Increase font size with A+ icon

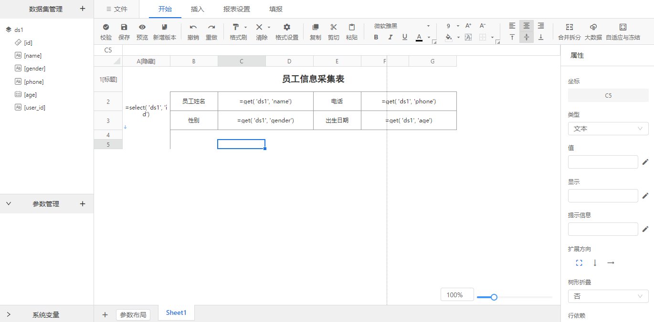coord(468,26)
